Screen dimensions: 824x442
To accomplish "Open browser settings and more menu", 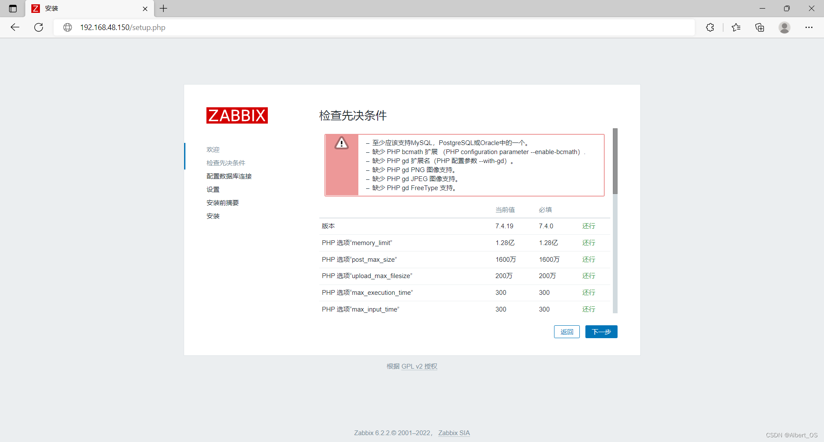I will [x=809, y=27].
